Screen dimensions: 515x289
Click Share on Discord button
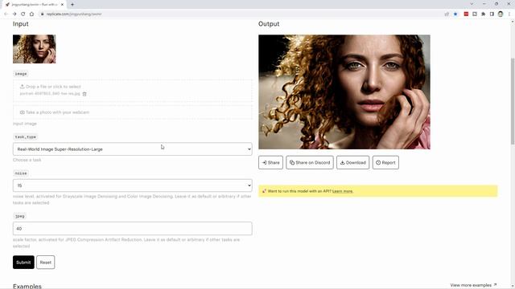tap(310, 162)
